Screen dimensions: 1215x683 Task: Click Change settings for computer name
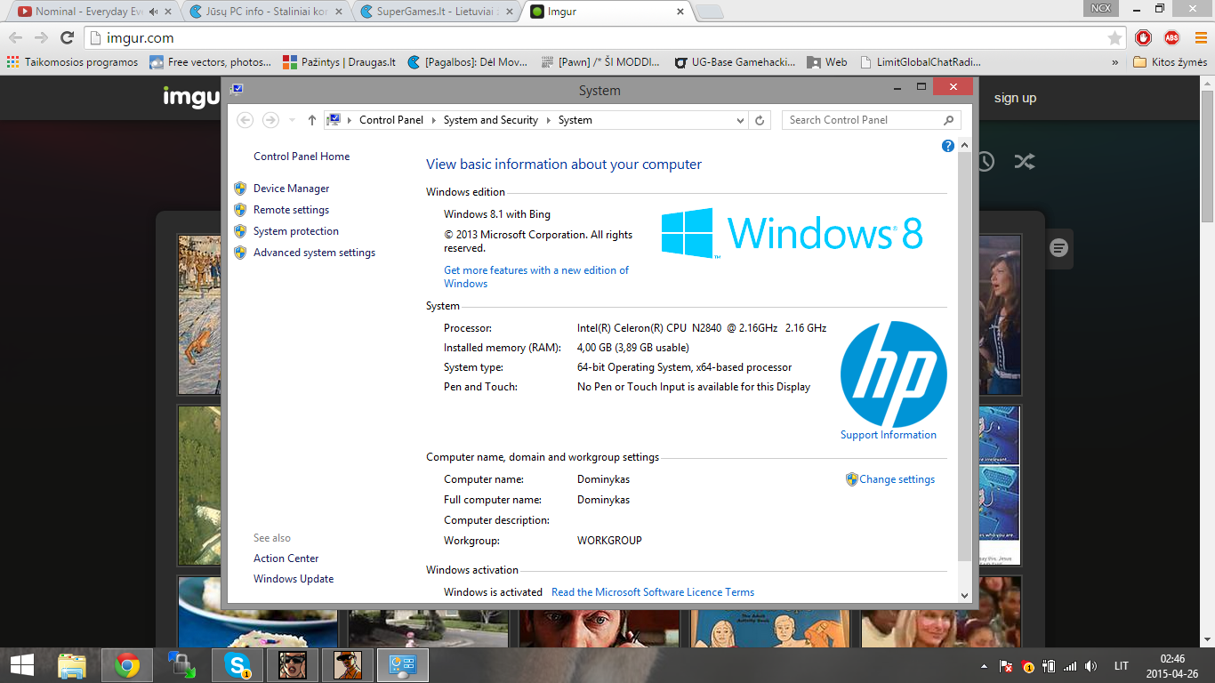pos(897,479)
